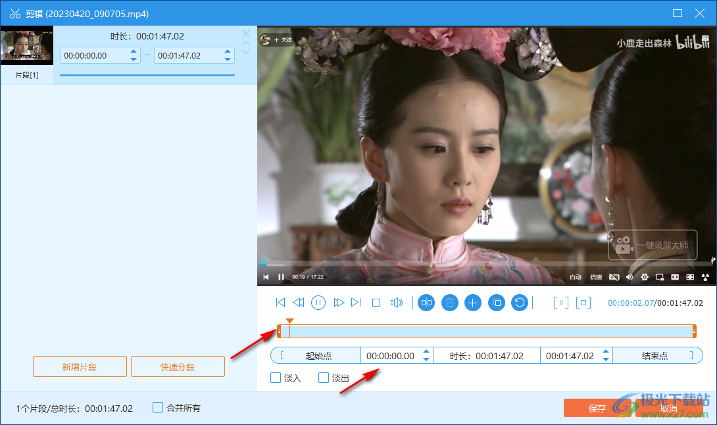717x425 pixels.
Task: Jump to the end of the video
Action: pos(357,303)
